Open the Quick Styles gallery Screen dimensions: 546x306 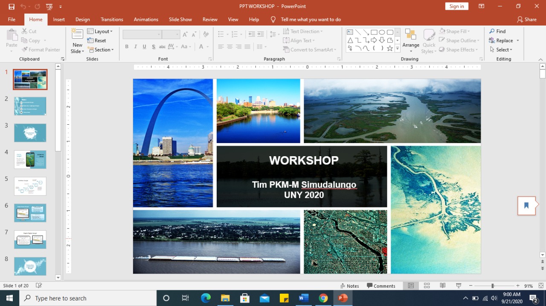[429, 41]
